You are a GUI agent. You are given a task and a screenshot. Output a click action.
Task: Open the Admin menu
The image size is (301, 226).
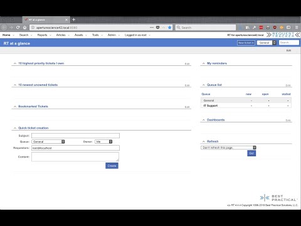[112, 35]
